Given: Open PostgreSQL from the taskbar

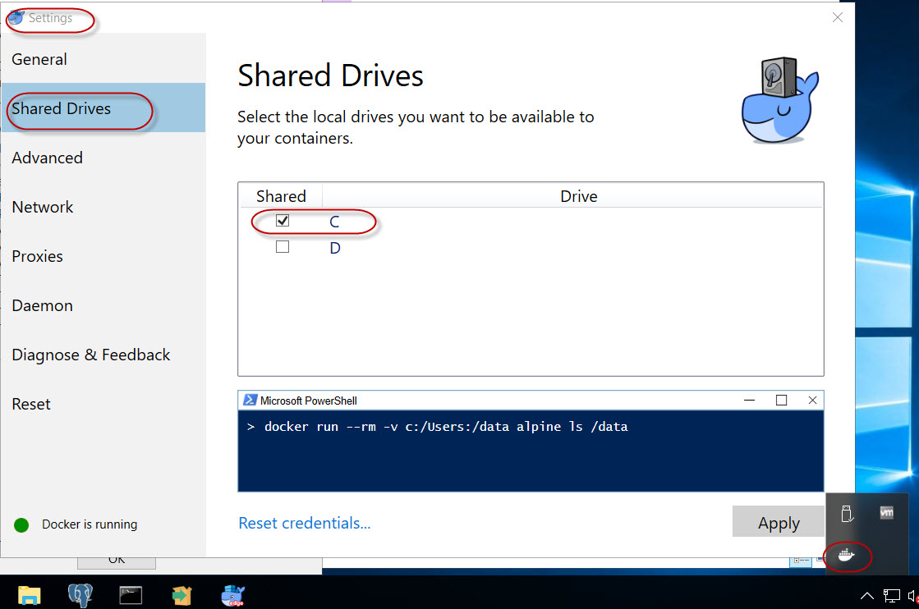Looking at the screenshot, I should point(80,594).
